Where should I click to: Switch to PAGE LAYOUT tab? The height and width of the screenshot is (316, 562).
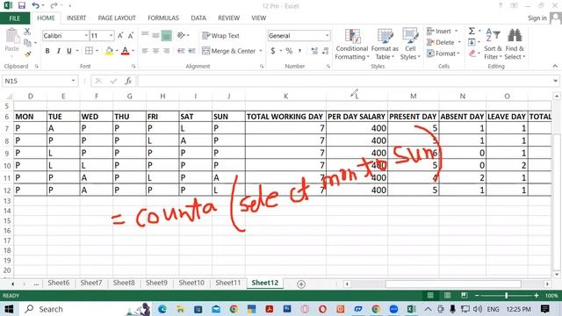[x=117, y=18]
